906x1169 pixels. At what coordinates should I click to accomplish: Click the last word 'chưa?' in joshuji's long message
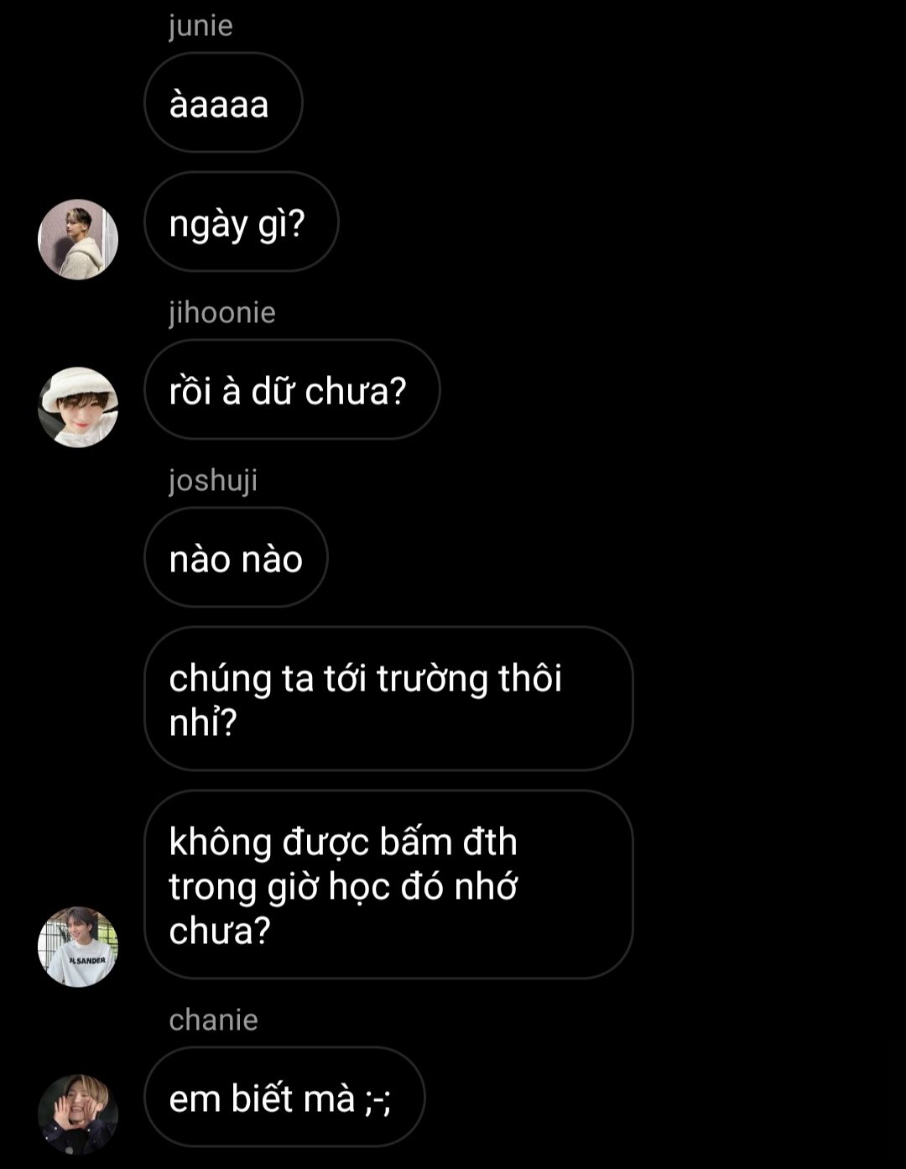click(220, 931)
